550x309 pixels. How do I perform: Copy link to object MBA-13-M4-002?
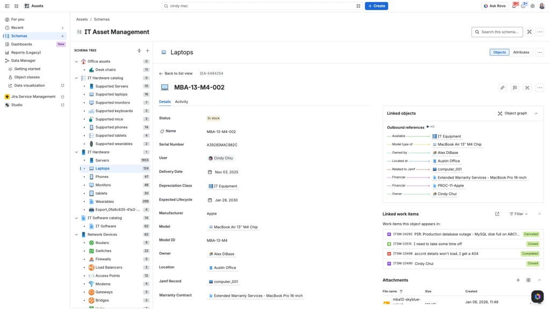click(x=502, y=87)
